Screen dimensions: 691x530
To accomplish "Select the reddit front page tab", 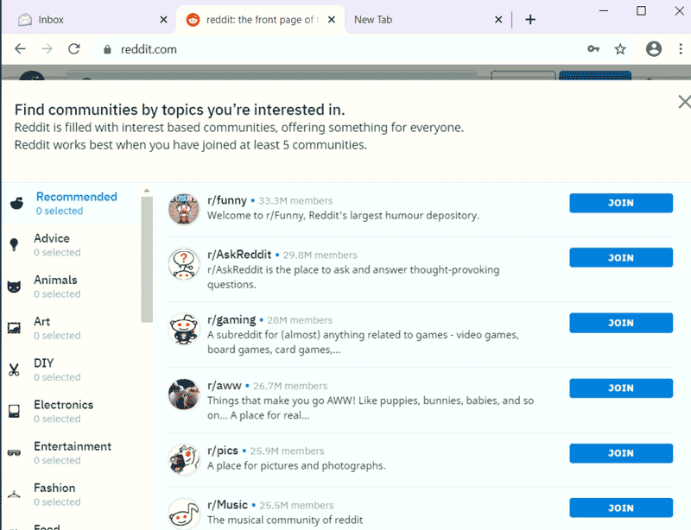I will tap(260, 19).
